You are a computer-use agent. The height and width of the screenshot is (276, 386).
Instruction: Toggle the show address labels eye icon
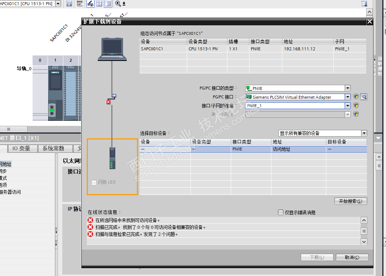90,3
